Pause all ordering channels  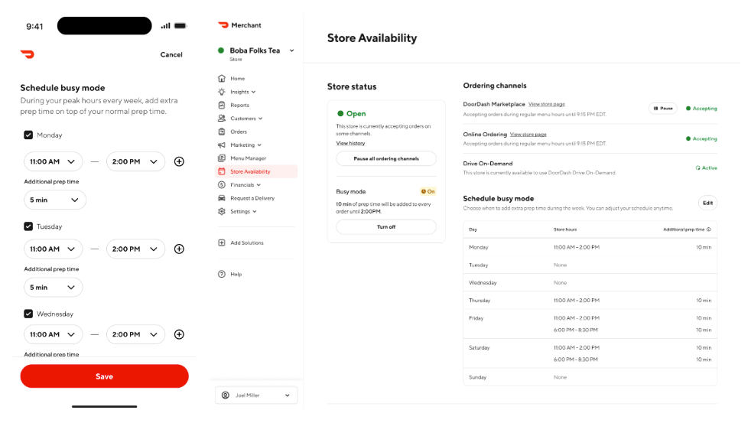click(386, 158)
